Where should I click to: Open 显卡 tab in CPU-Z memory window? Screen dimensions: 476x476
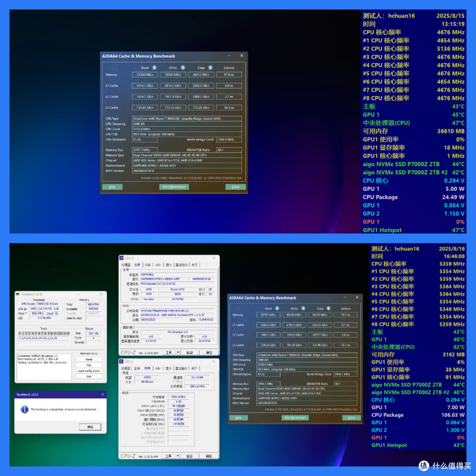coord(168,368)
